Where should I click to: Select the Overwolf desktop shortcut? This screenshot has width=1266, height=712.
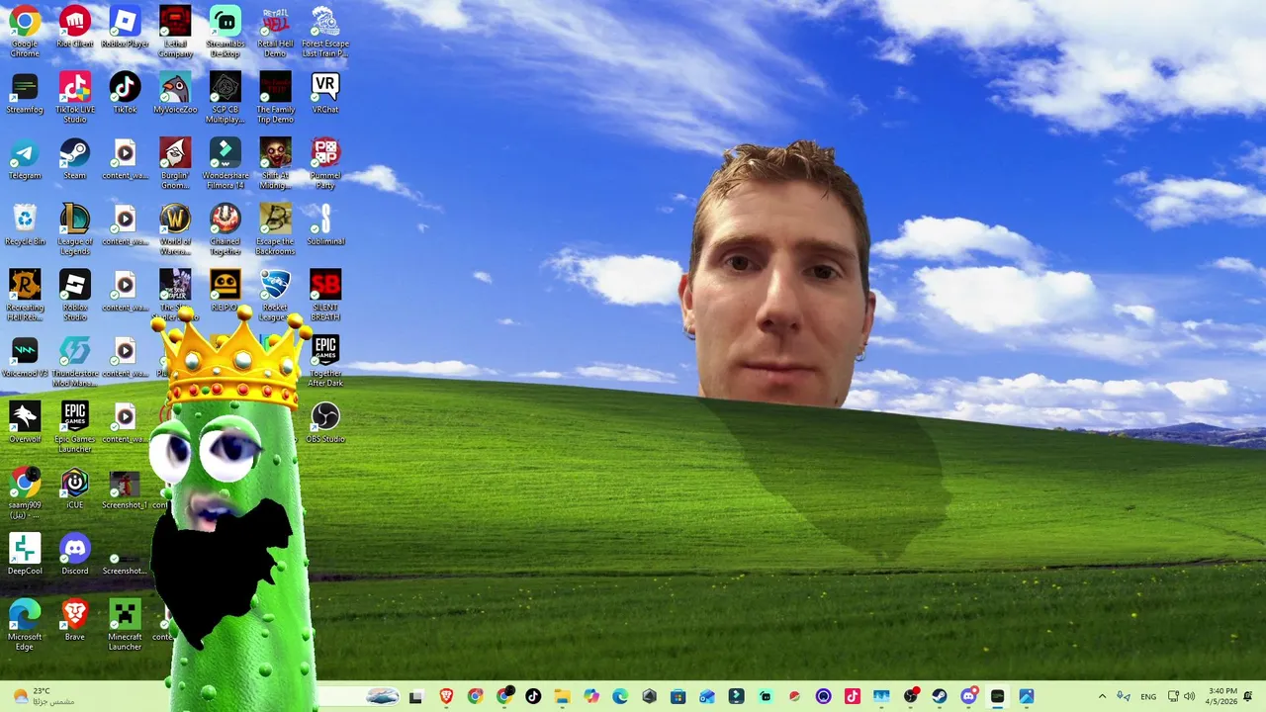pyautogui.click(x=25, y=423)
